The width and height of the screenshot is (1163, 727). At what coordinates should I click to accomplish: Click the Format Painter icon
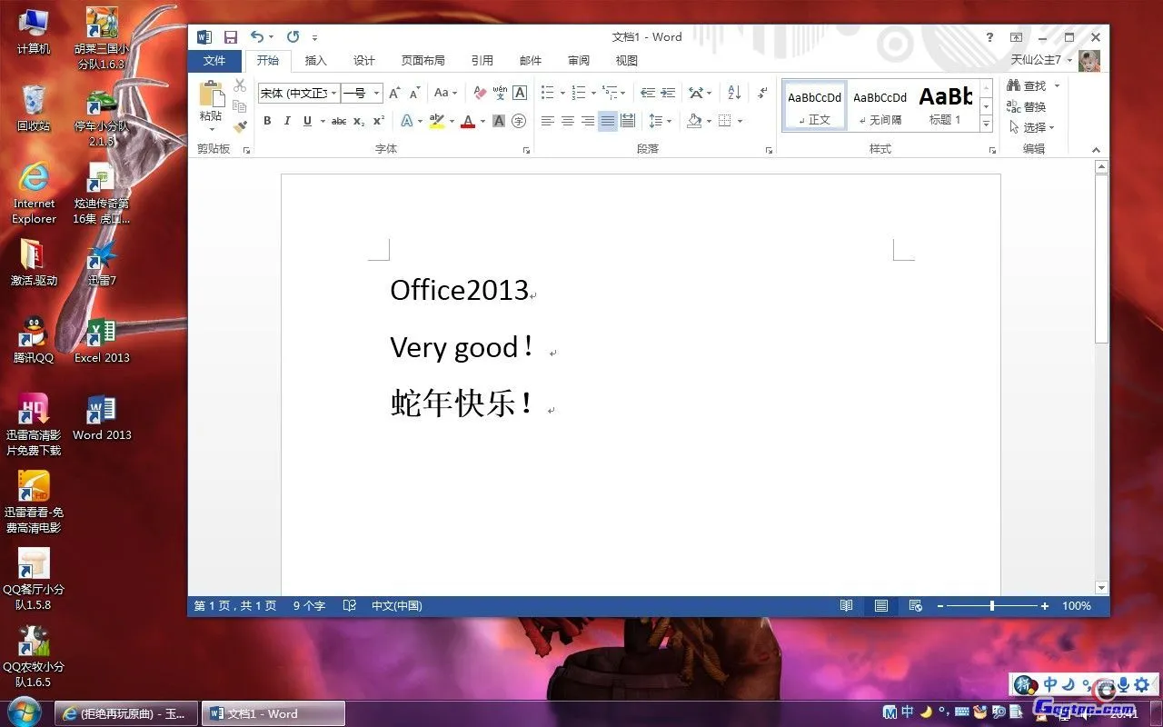coord(239,125)
